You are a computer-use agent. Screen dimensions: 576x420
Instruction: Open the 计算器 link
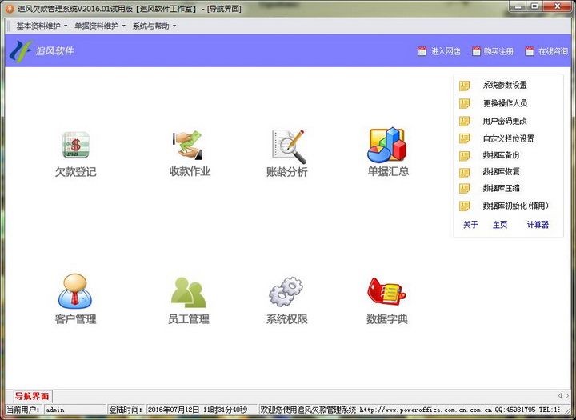[538, 225]
